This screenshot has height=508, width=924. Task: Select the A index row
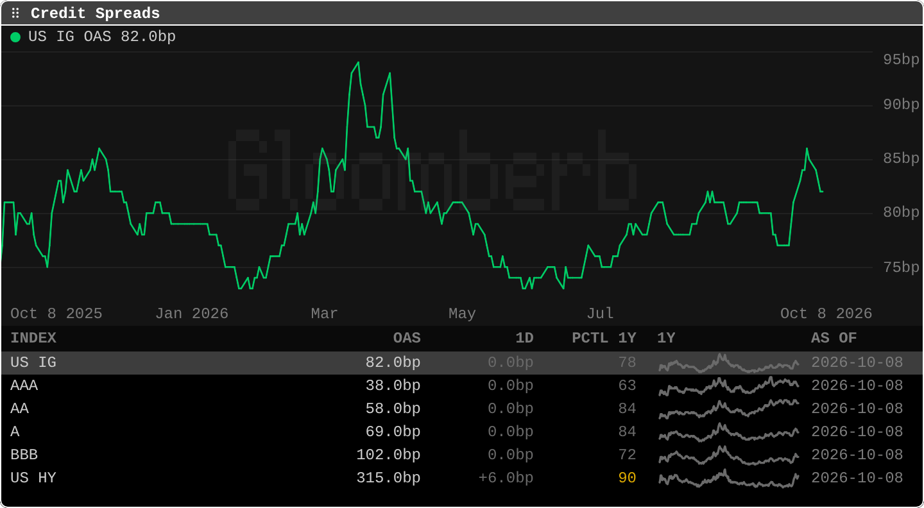(x=462, y=432)
